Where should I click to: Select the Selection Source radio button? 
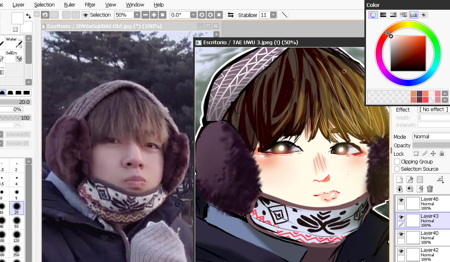(397, 169)
